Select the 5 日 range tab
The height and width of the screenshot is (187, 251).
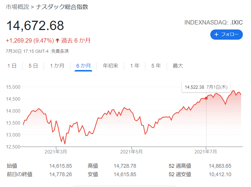click(33, 66)
